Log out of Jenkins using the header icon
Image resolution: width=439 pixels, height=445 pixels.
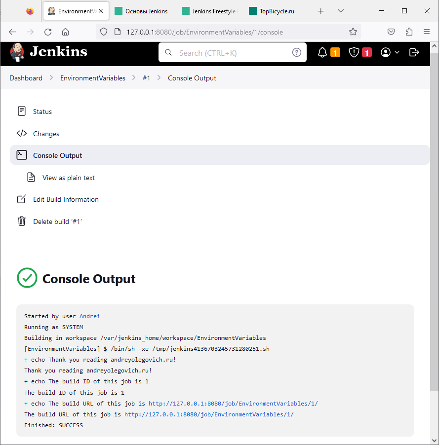point(414,52)
